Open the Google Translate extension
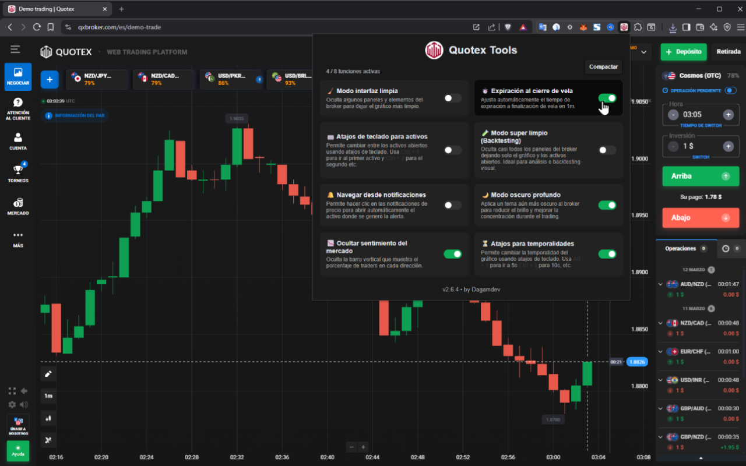This screenshot has width=746, height=466. coord(543,27)
